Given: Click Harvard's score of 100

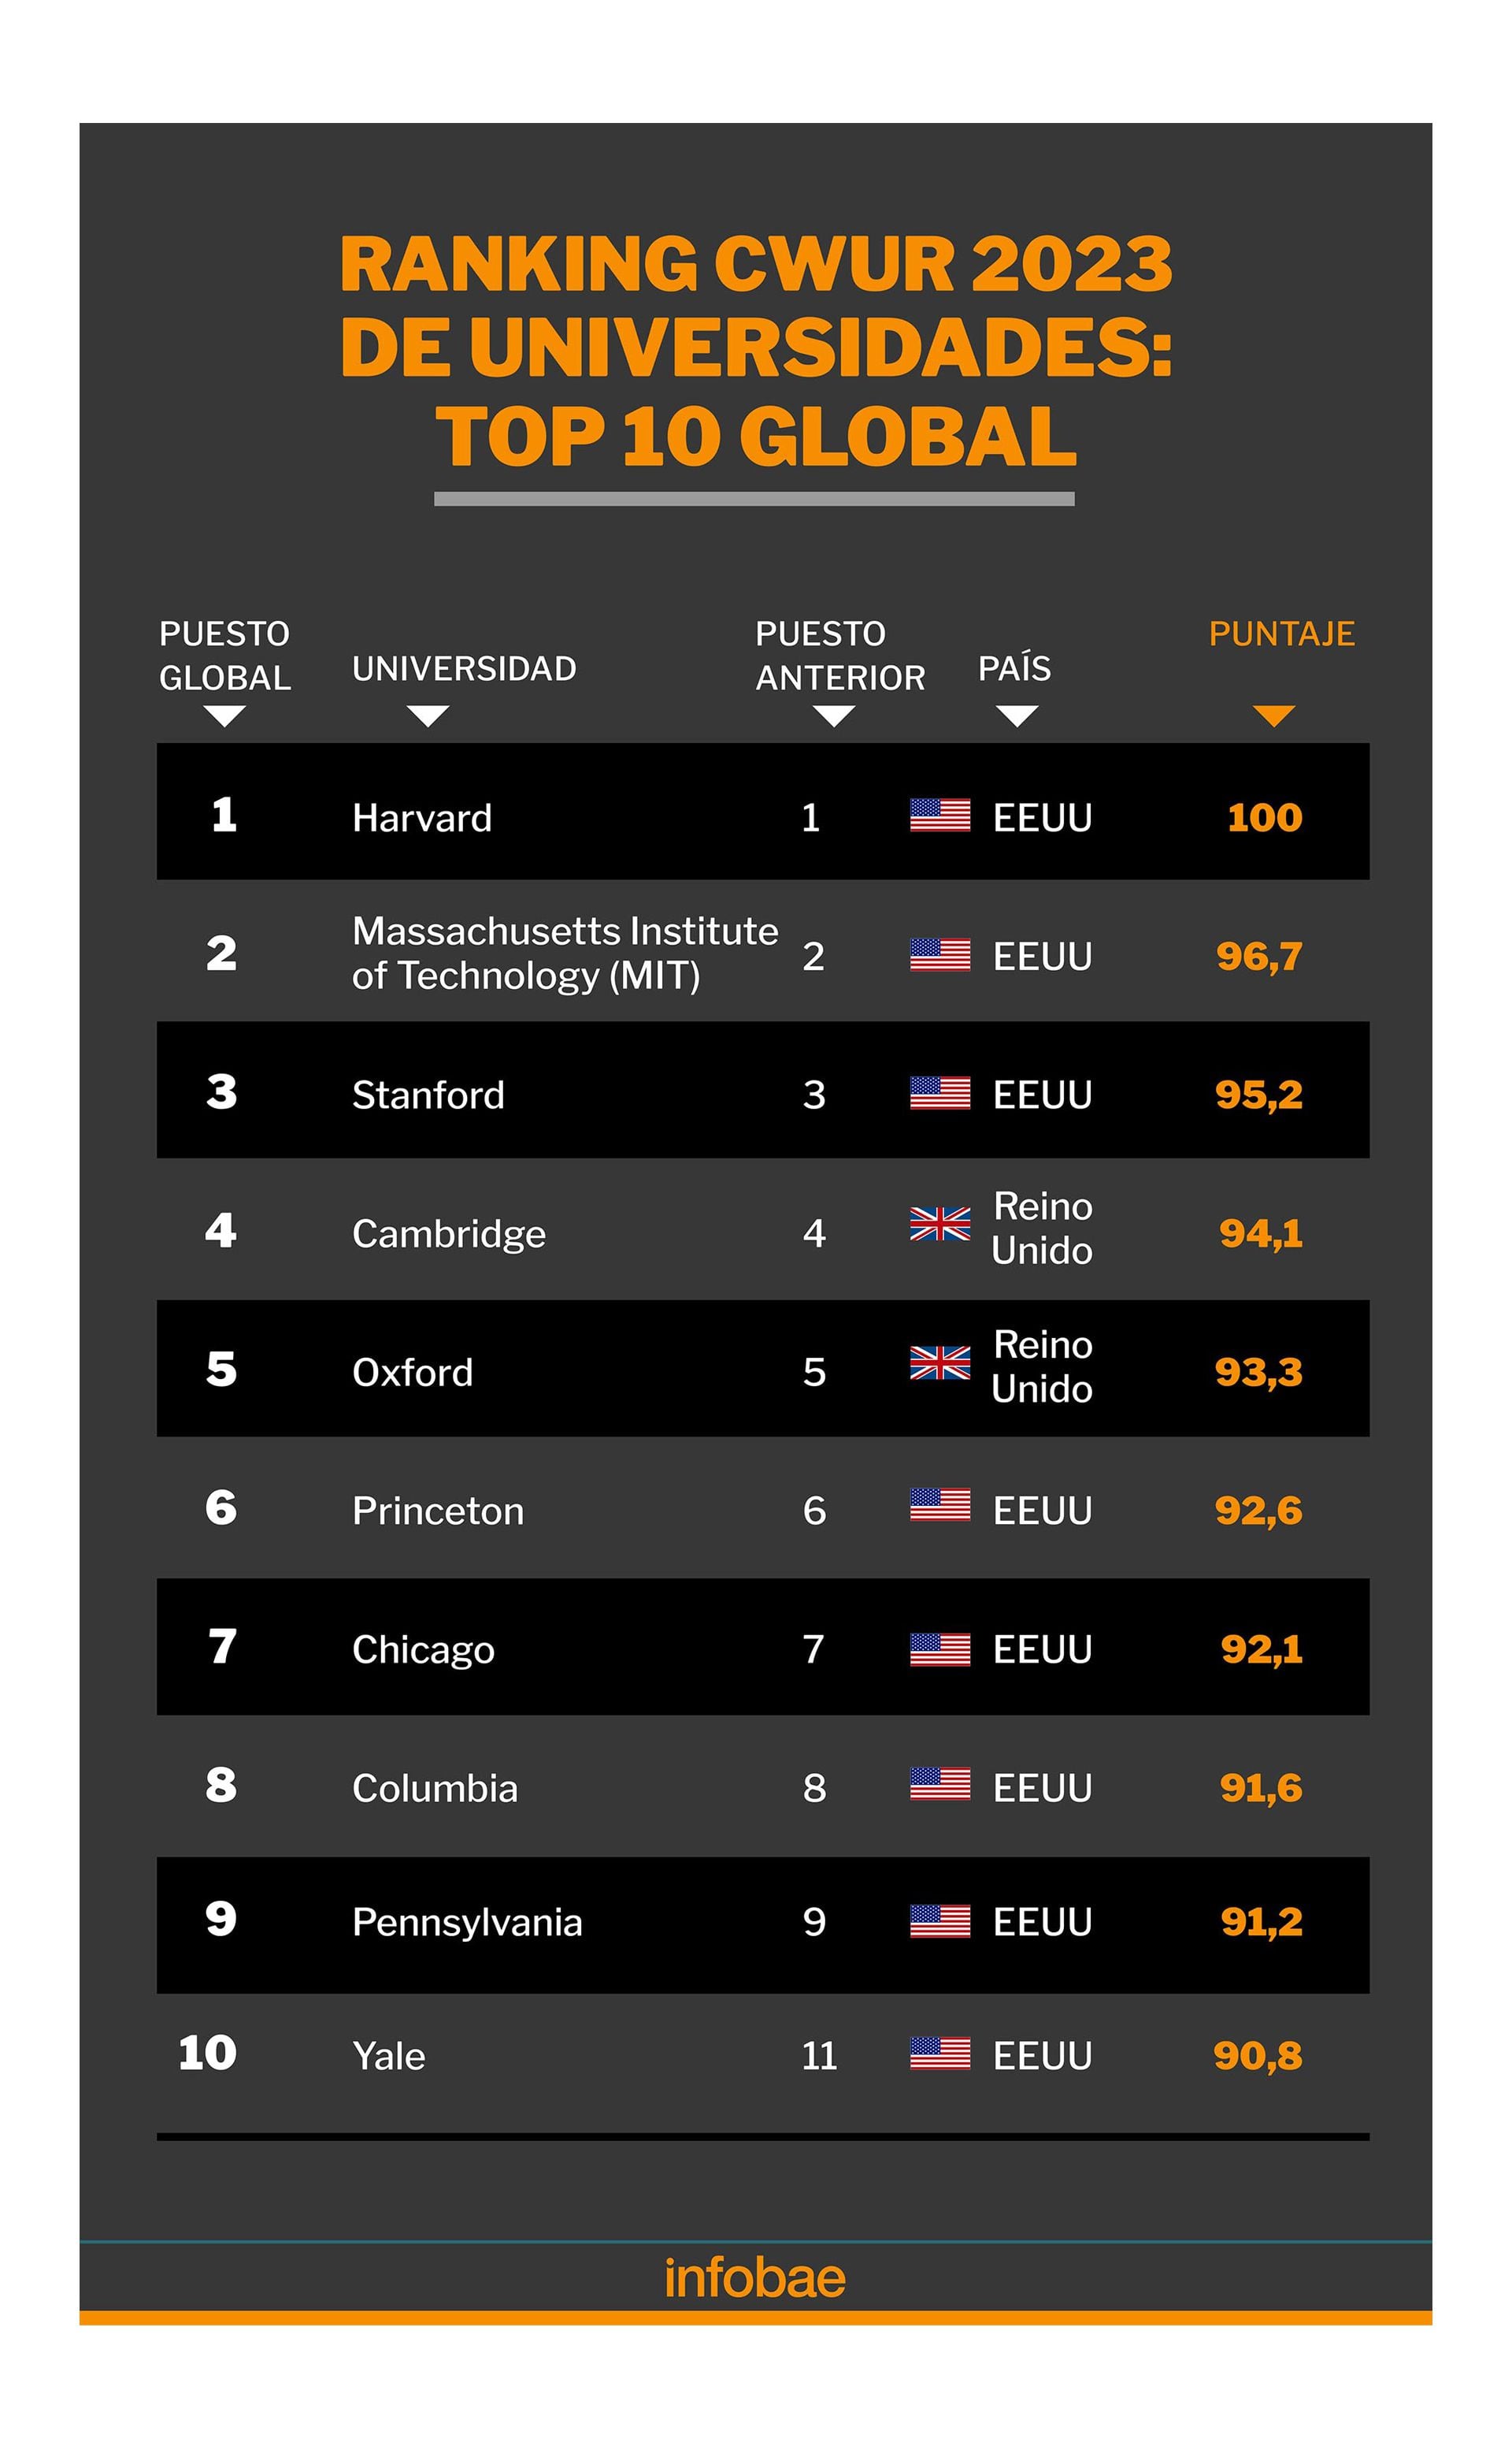Looking at the screenshot, I should 1264,817.
